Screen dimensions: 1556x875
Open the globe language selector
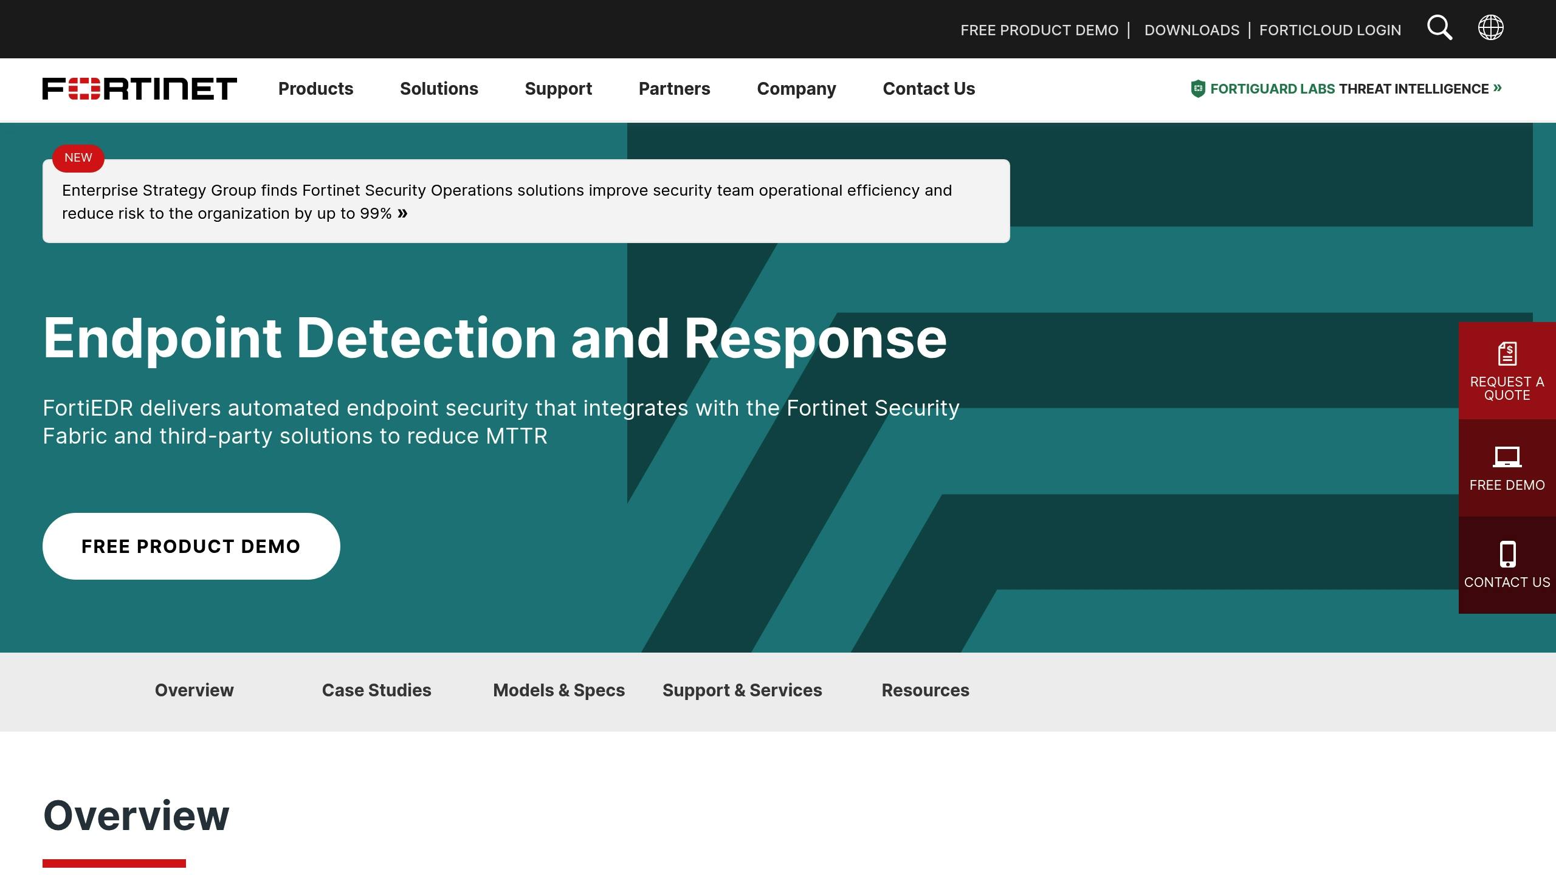(1490, 27)
